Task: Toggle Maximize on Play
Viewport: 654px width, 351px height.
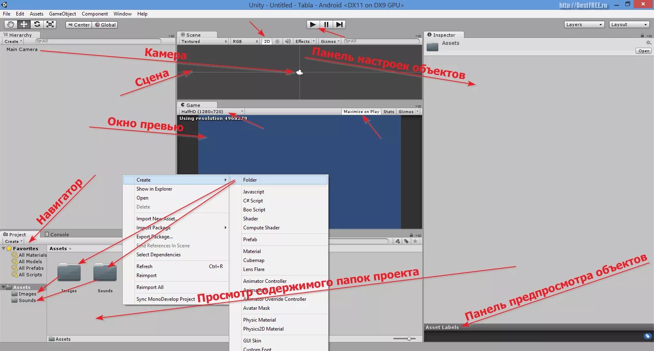Action: 361,111
